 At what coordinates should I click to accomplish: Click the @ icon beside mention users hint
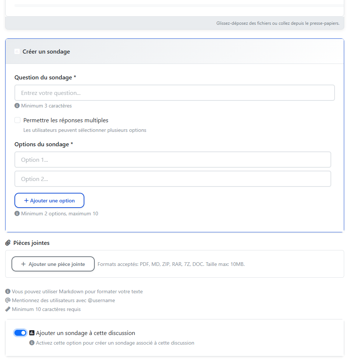8,300
